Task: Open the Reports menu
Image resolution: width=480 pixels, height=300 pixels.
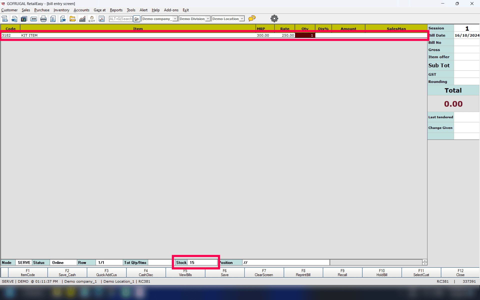Action: click(116, 10)
